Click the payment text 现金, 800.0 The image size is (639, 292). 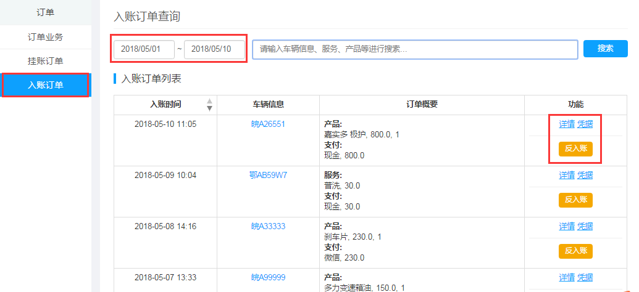pyautogui.click(x=345, y=155)
